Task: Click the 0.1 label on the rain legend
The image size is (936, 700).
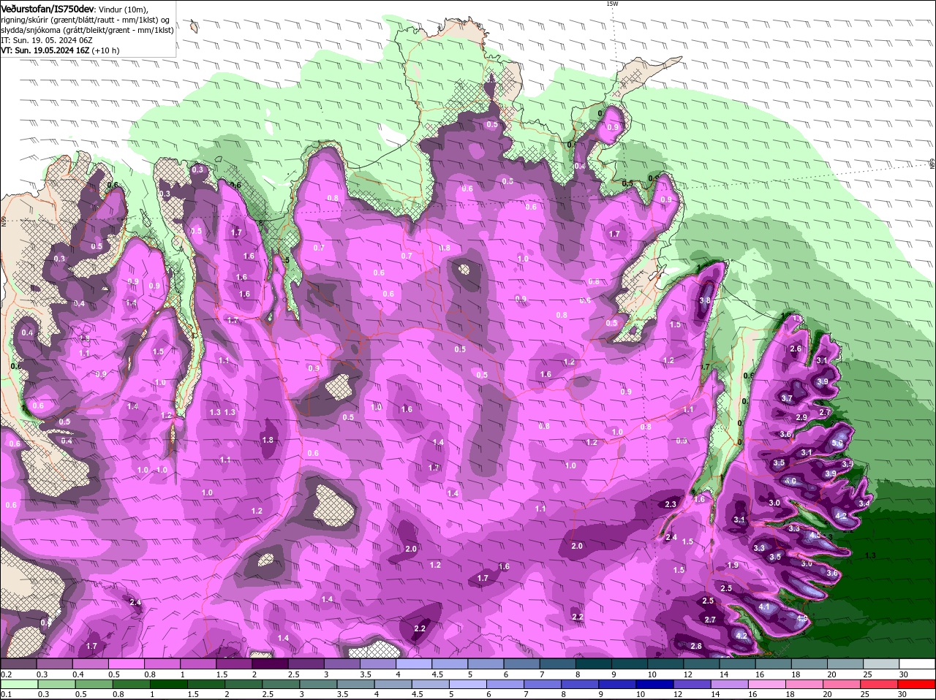Action: click(6, 694)
